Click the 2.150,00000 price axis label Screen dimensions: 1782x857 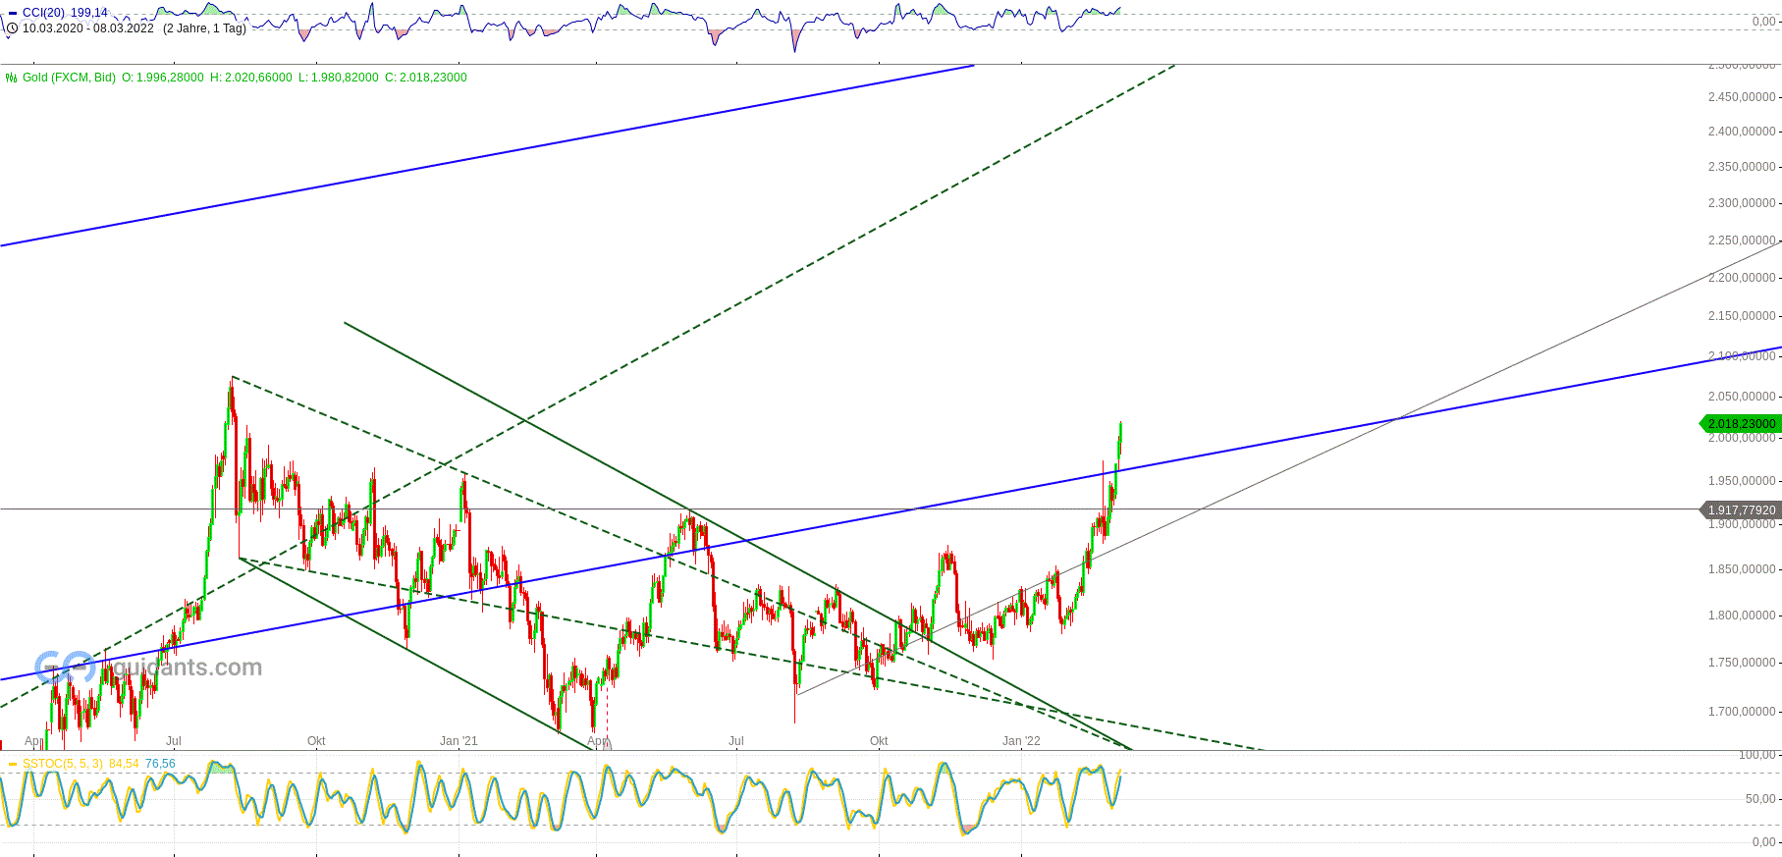click(x=1742, y=316)
